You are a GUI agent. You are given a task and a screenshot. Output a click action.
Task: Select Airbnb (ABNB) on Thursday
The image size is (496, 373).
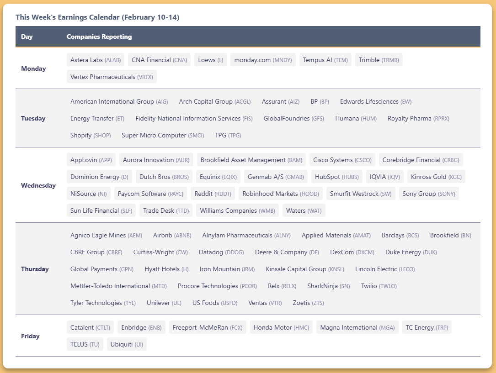pyautogui.click(x=172, y=235)
